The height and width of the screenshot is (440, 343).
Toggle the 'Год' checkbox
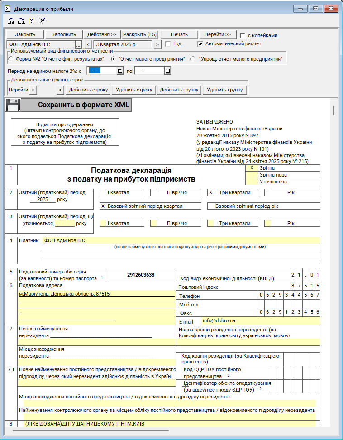pyautogui.click(x=168, y=44)
